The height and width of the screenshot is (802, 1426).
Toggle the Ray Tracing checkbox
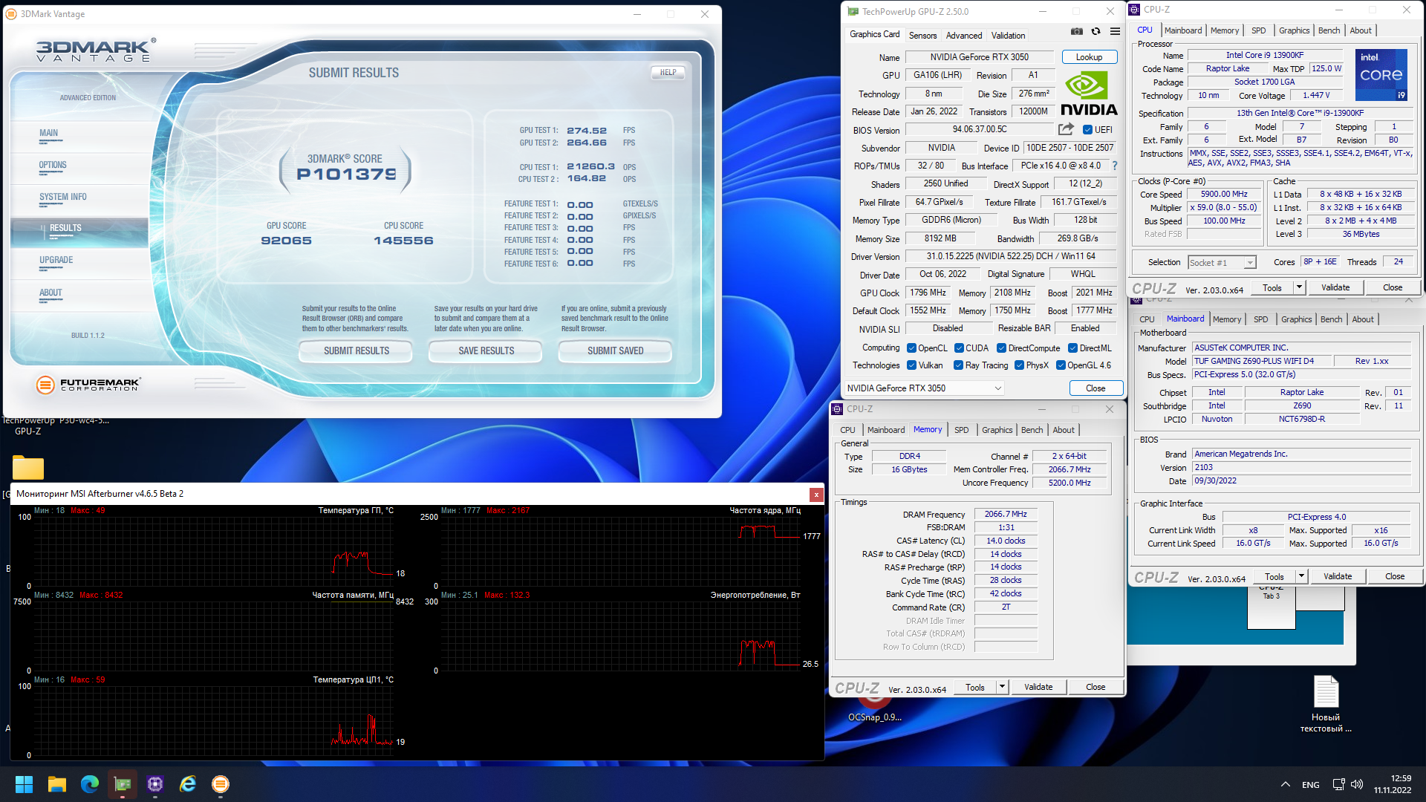click(959, 365)
